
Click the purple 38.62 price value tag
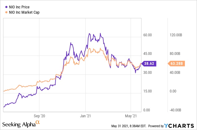[150, 64]
